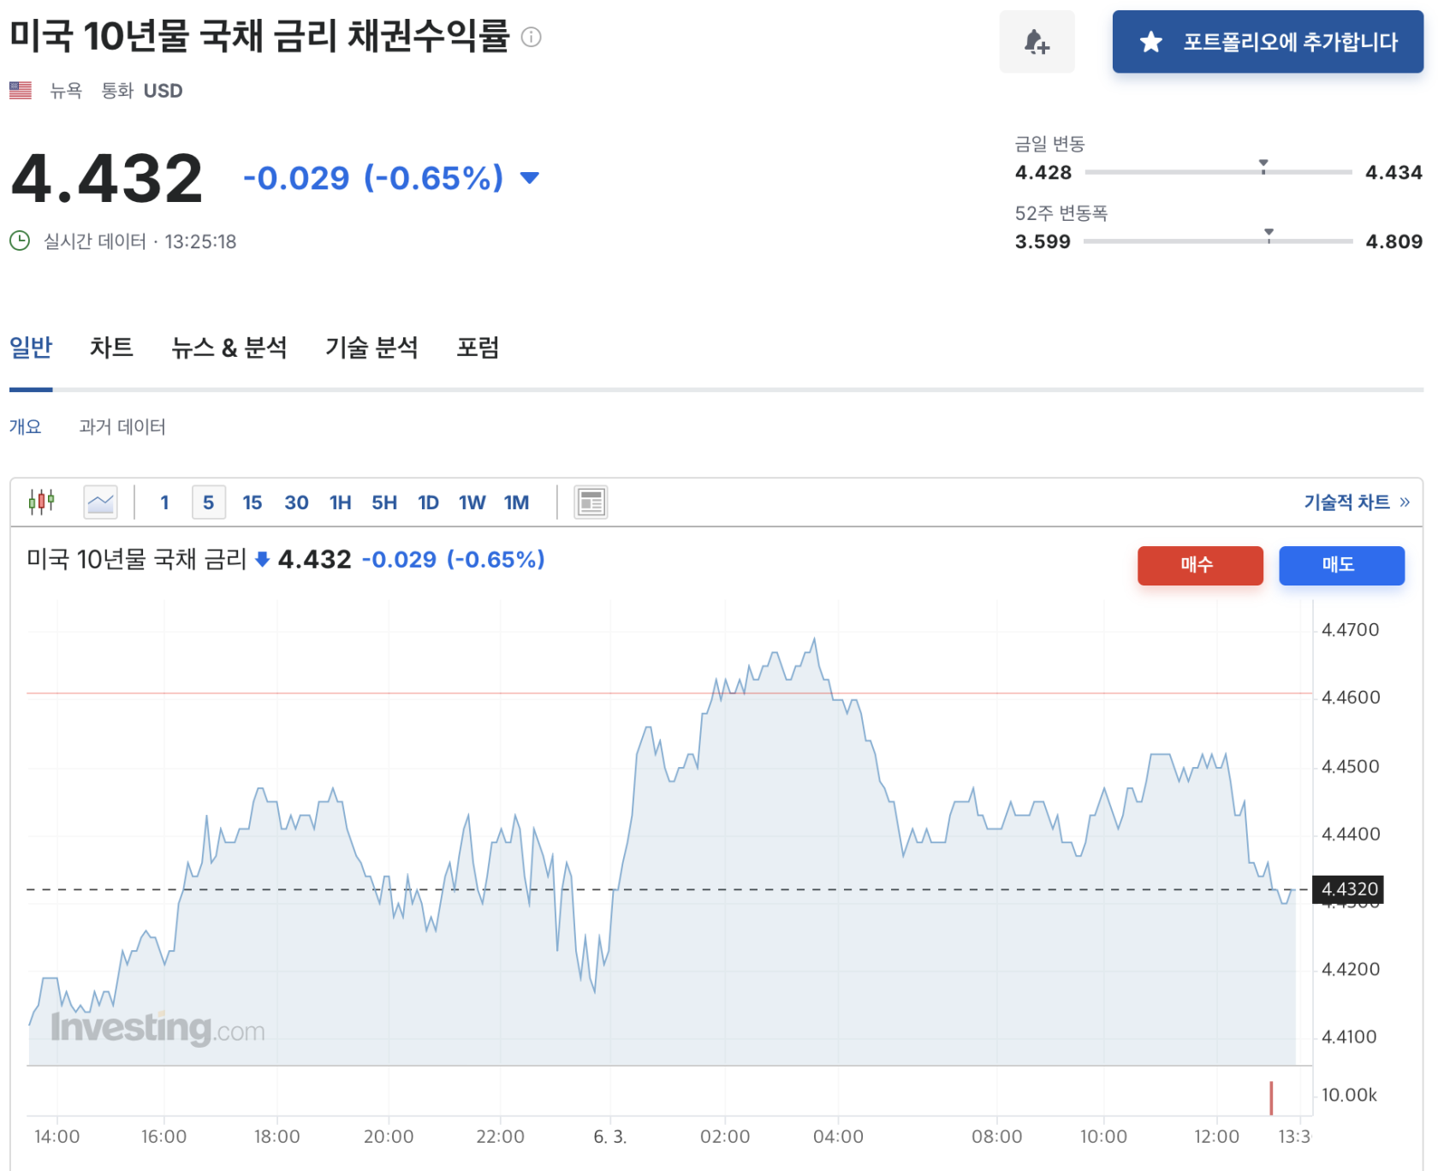Click the 18:00 time axis label
The width and height of the screenshot is (1438, 1171).
[277, 1137]
